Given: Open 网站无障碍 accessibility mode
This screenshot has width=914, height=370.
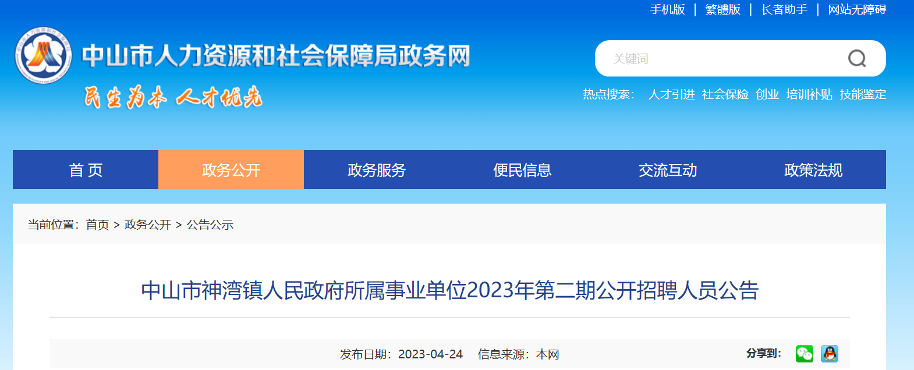Looking at the screenshot, I should tap(857, 9).
